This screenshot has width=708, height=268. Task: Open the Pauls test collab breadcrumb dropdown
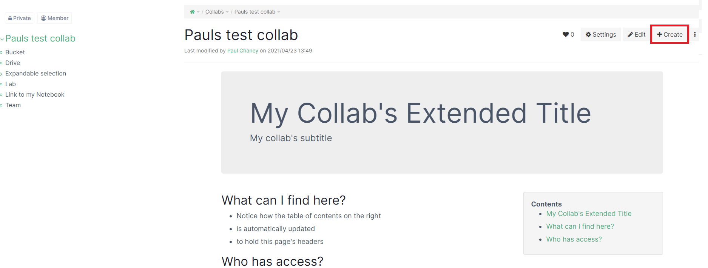click(x=279, y=12)
